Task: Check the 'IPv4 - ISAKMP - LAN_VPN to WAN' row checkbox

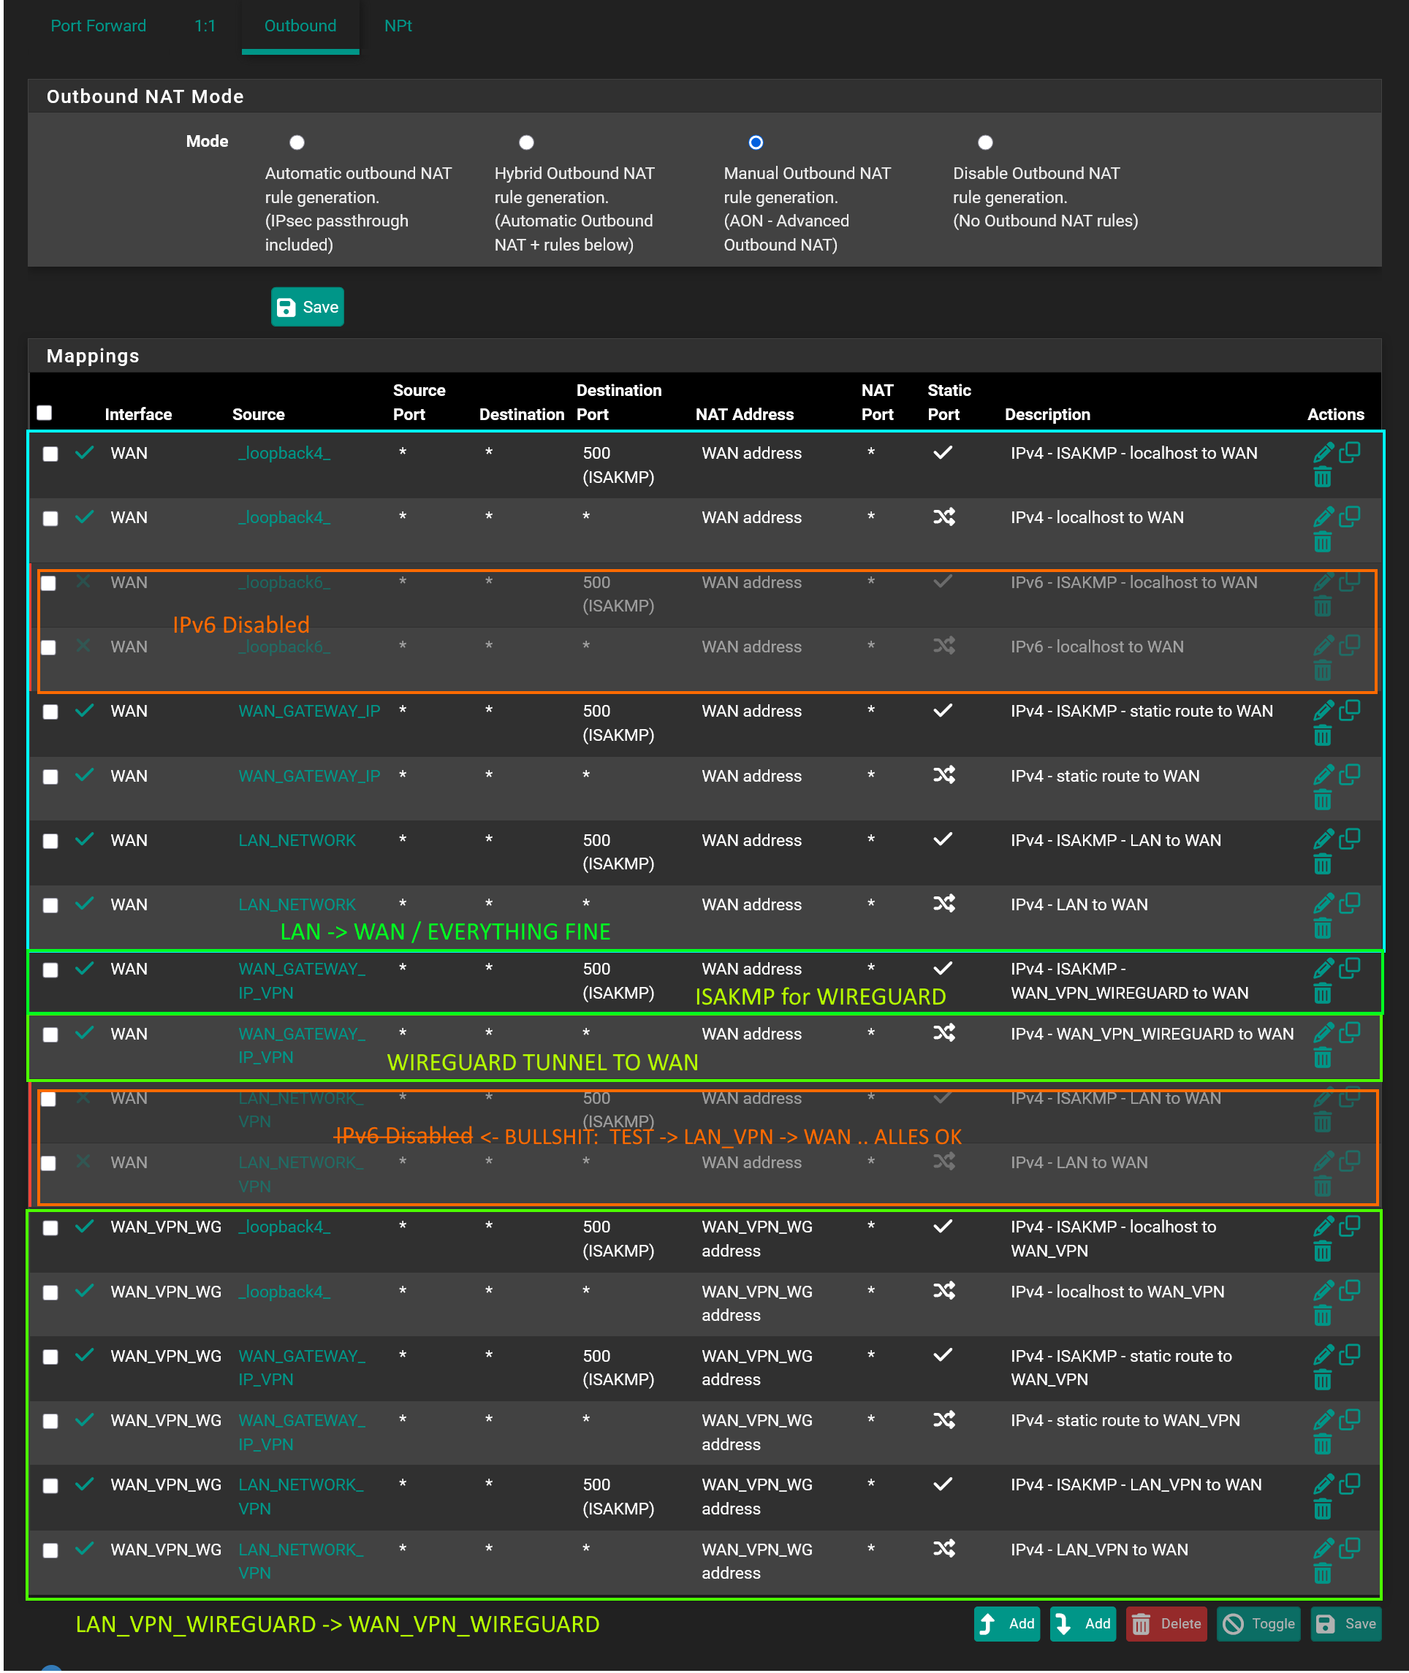Action: [x=50, y=1485]
